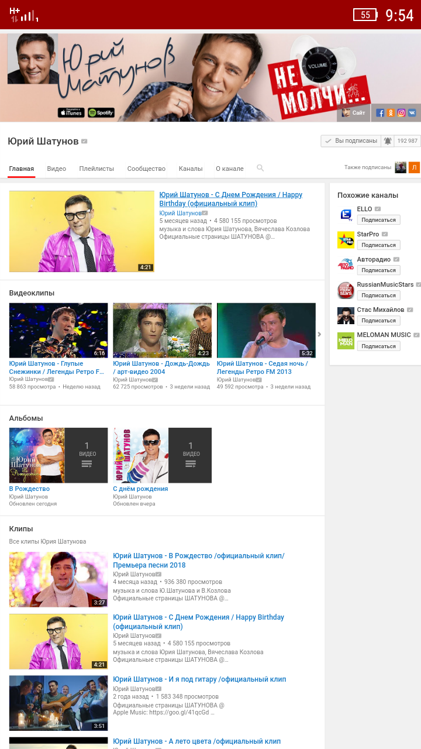This screenshot has height=749, width=421.
Task: Open the iTunes badge in banner
Action: coord(71,113)
